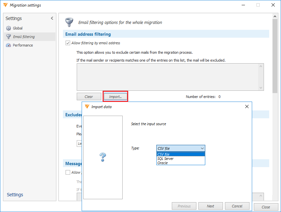Toggle the checkbox in Message section
The image size is (281, 212).
(68, 172)
